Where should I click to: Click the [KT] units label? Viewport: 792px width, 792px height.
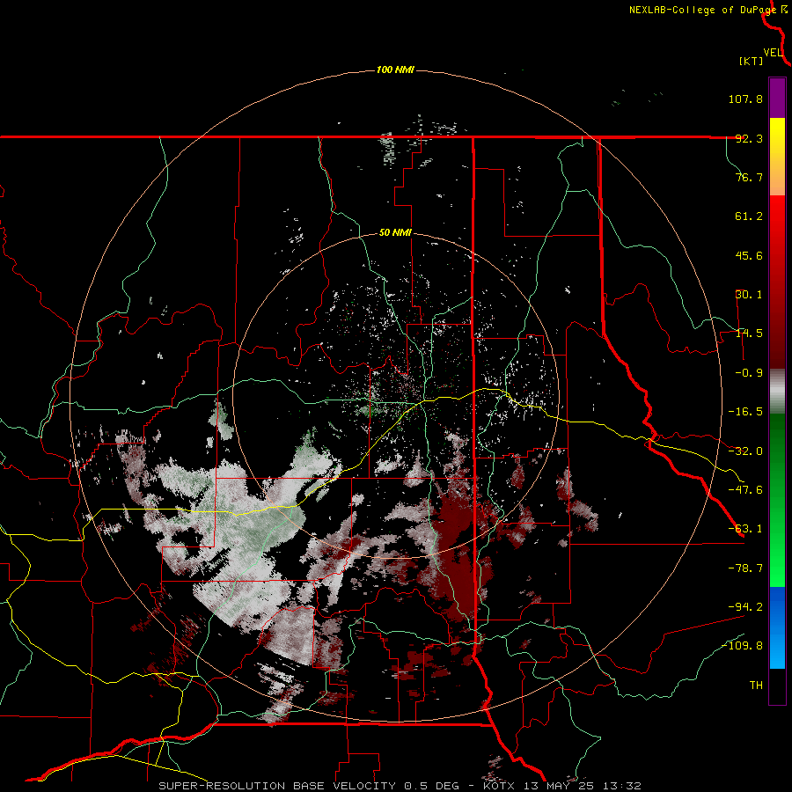click(751, 61)
